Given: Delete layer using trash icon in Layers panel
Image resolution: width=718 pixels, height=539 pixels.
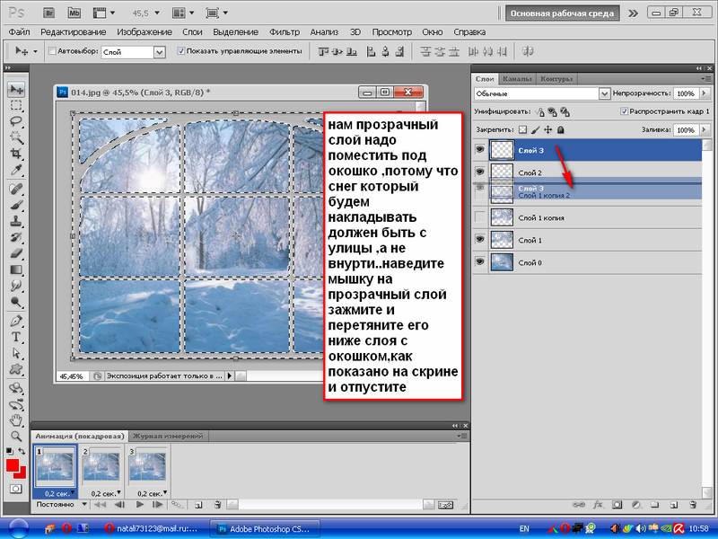Looking at the screenshot, I should click(693, 505).
